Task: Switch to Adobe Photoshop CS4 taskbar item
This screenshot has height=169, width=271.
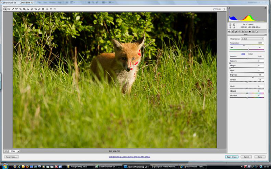Action: tap(136, 166)
